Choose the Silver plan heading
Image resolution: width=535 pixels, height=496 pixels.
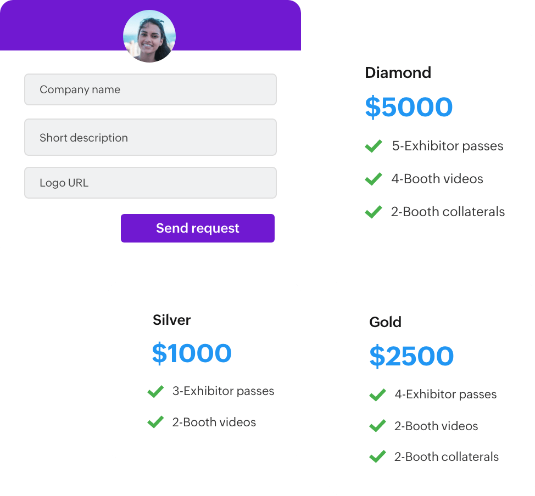point(171,320)
